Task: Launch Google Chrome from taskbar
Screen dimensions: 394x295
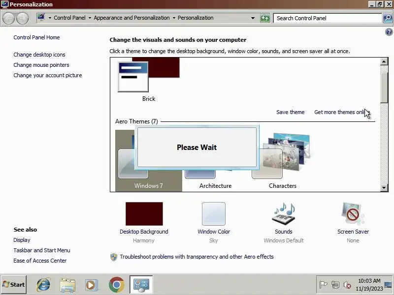Action: tap(116, 285)
